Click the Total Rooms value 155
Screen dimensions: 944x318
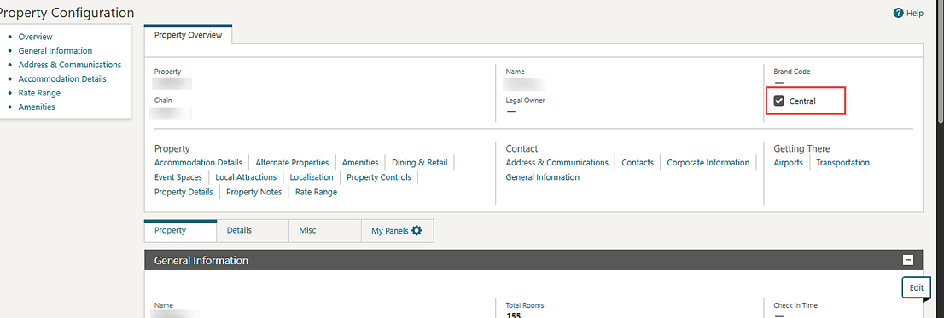click(x=514, y=315)
